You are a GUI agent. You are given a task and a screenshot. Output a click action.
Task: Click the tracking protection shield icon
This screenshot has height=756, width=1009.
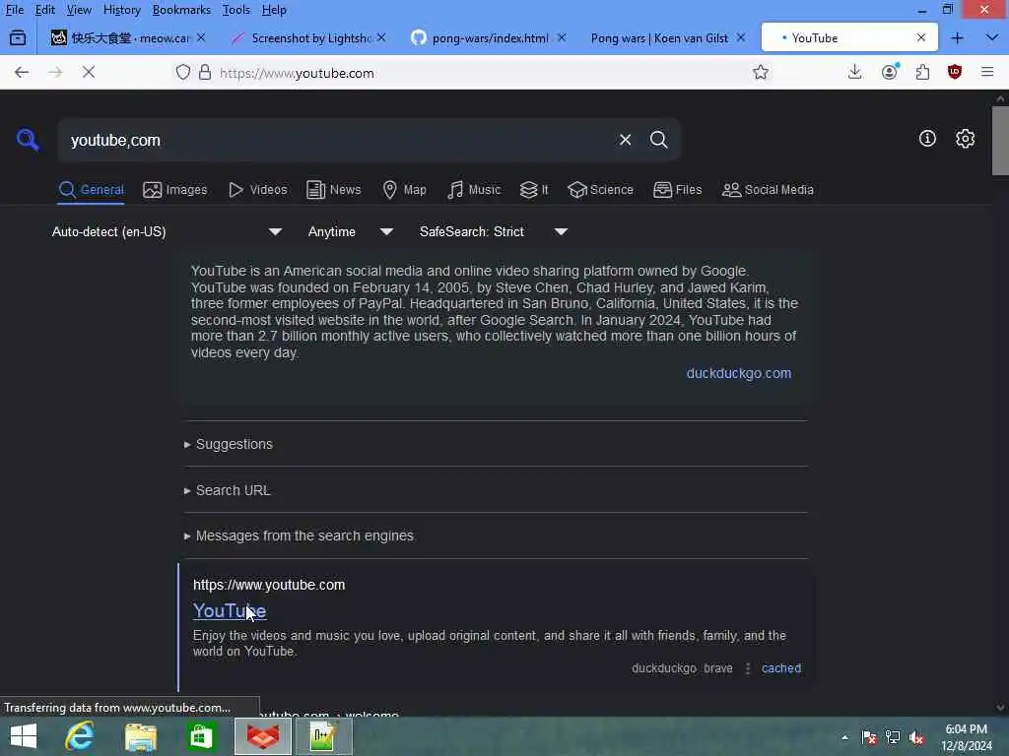pyautogui.click(x=183, y=73)
